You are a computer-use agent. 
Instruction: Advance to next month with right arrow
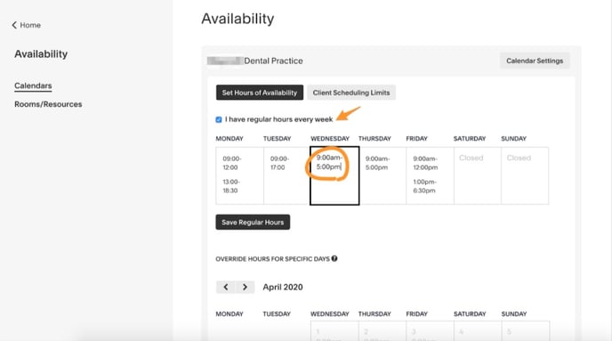pyautogui.click(x=246, y=287)
